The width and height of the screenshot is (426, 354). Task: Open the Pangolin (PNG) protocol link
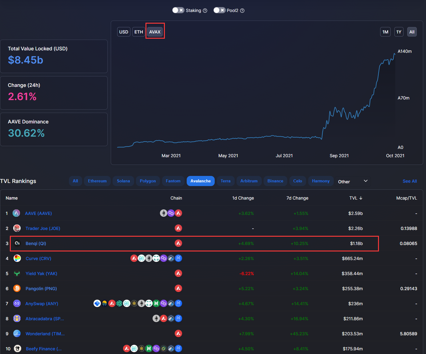click(41, 289)
